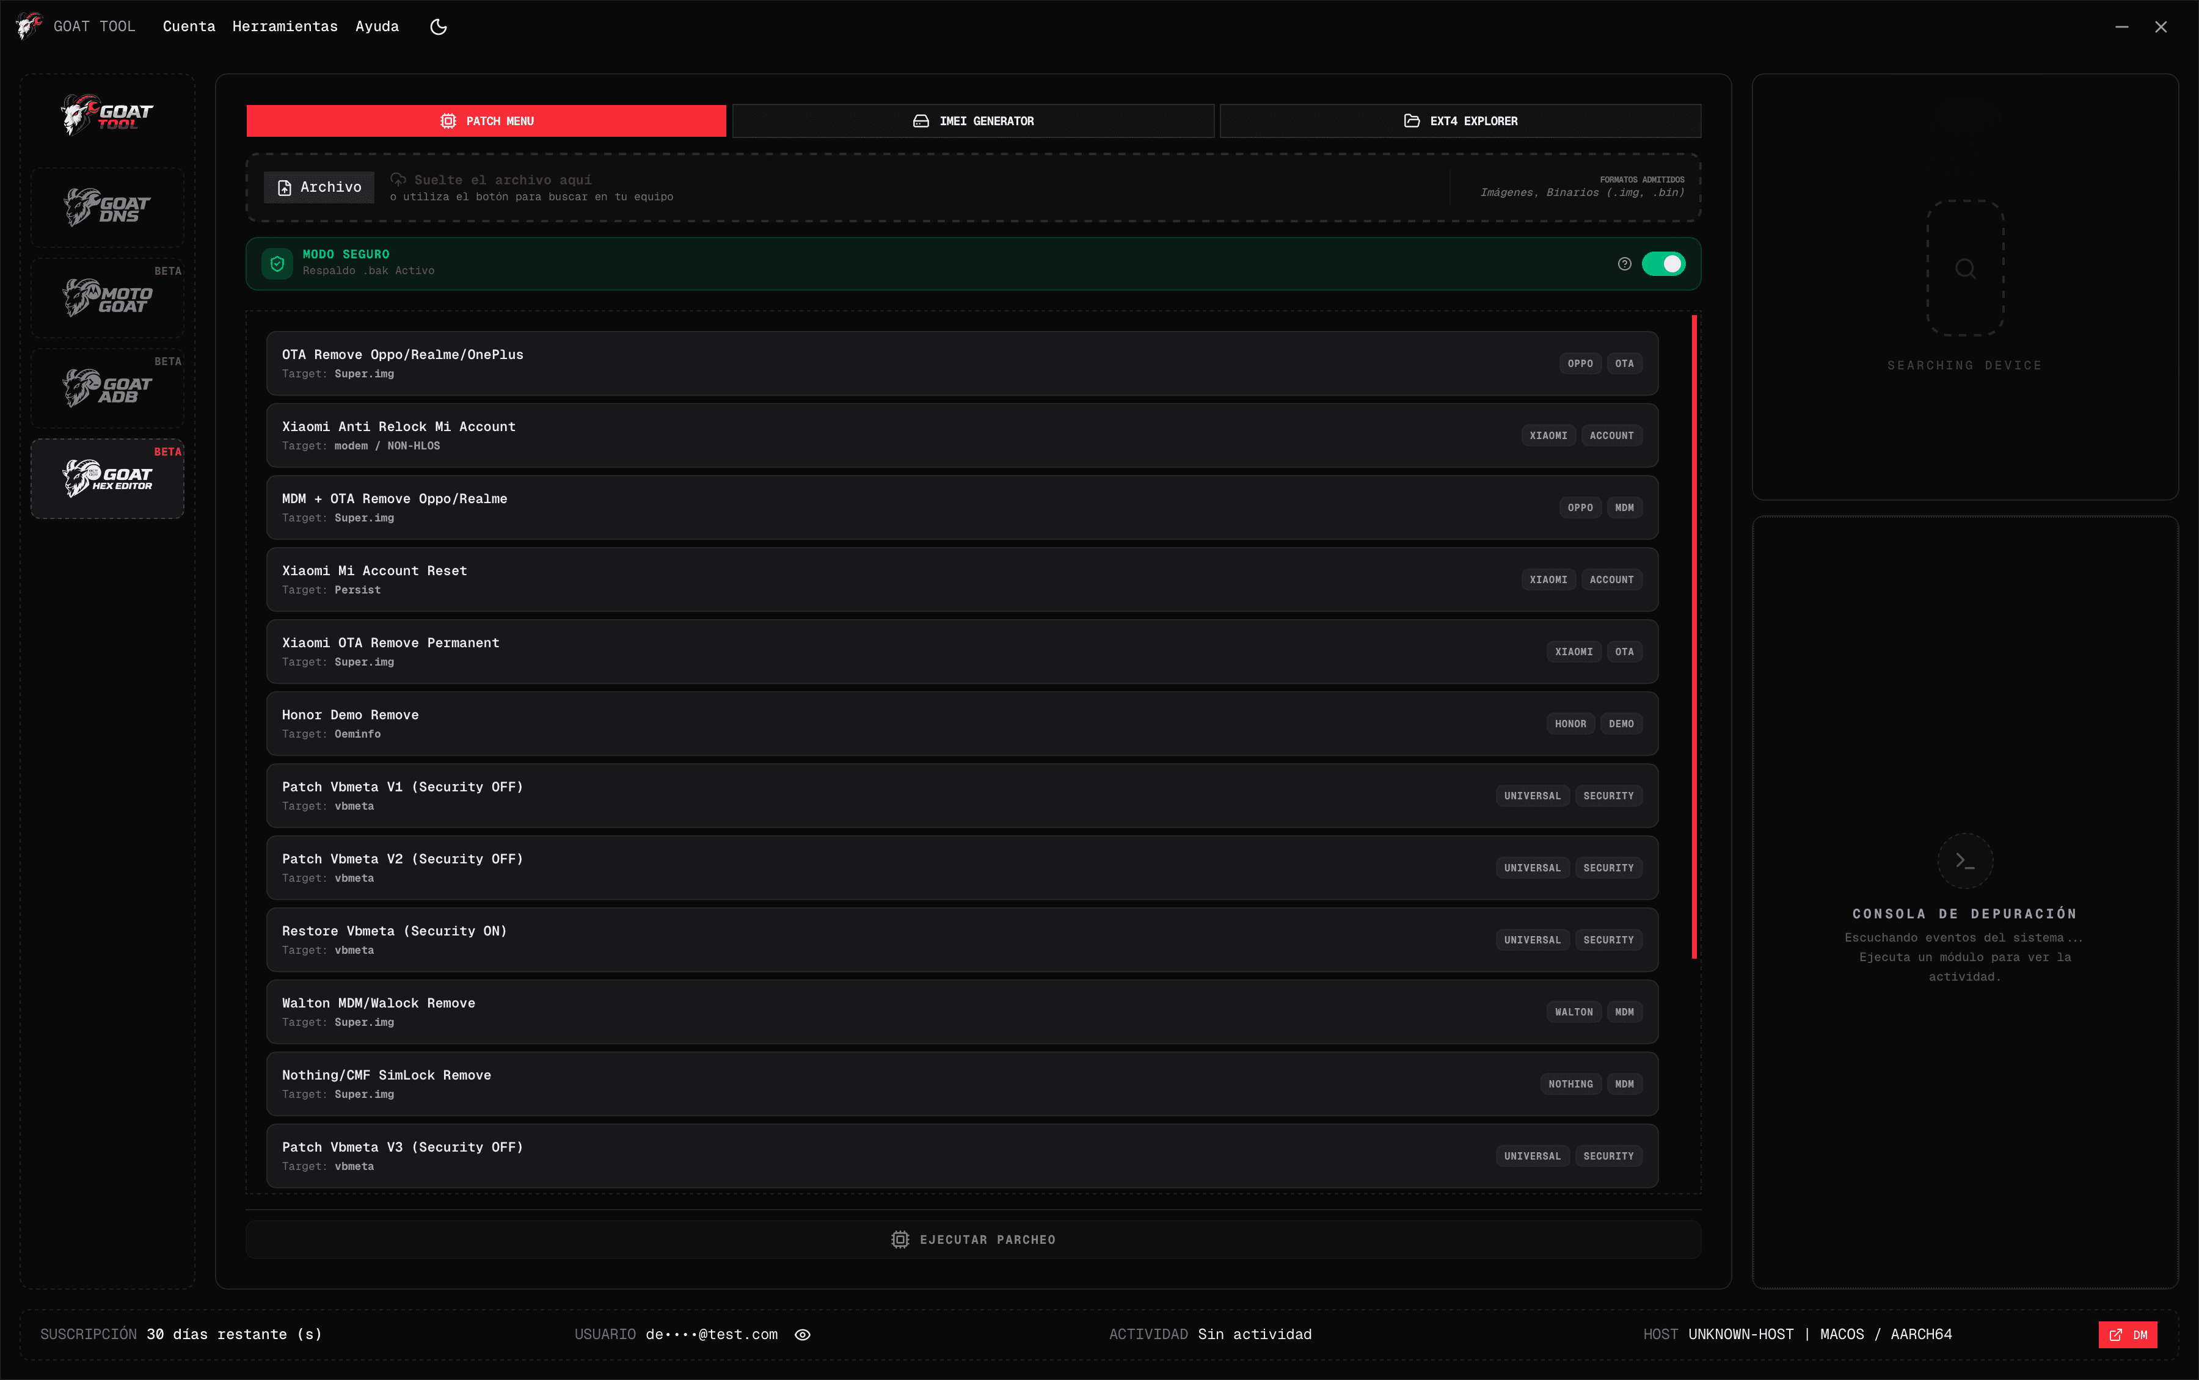Open Cuenta menu
This screenshot has height=1380, width=2199.
point(189,26)
